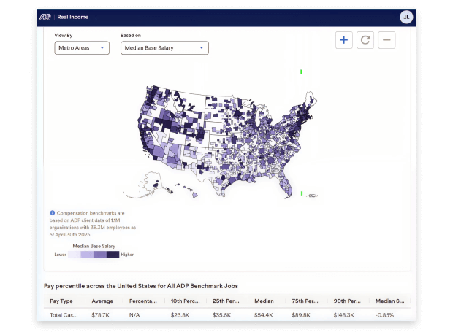Click the 75th Per... column header
453x332 pixels.
(305, 301)
